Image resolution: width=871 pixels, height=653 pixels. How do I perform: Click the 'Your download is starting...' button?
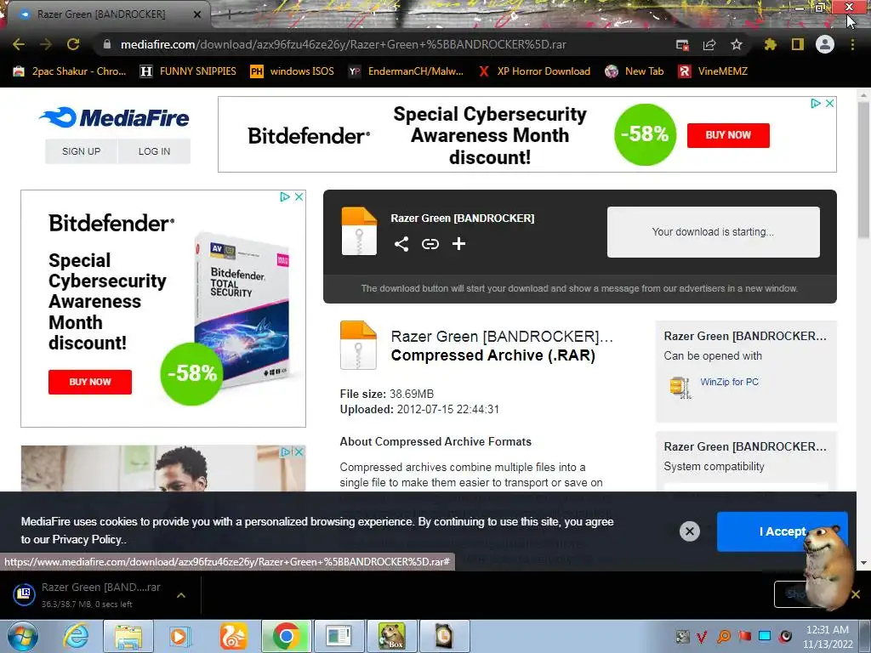point(714,231)
